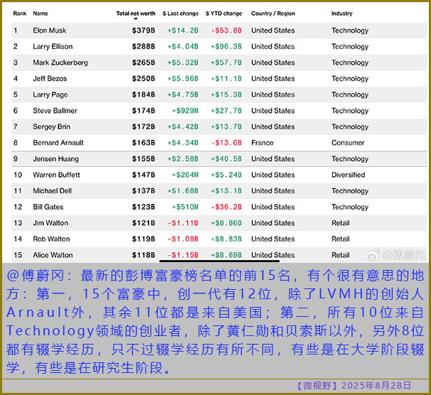
Task: Click Elon Musk's $379B net worth value
Action: coord(144,31)
